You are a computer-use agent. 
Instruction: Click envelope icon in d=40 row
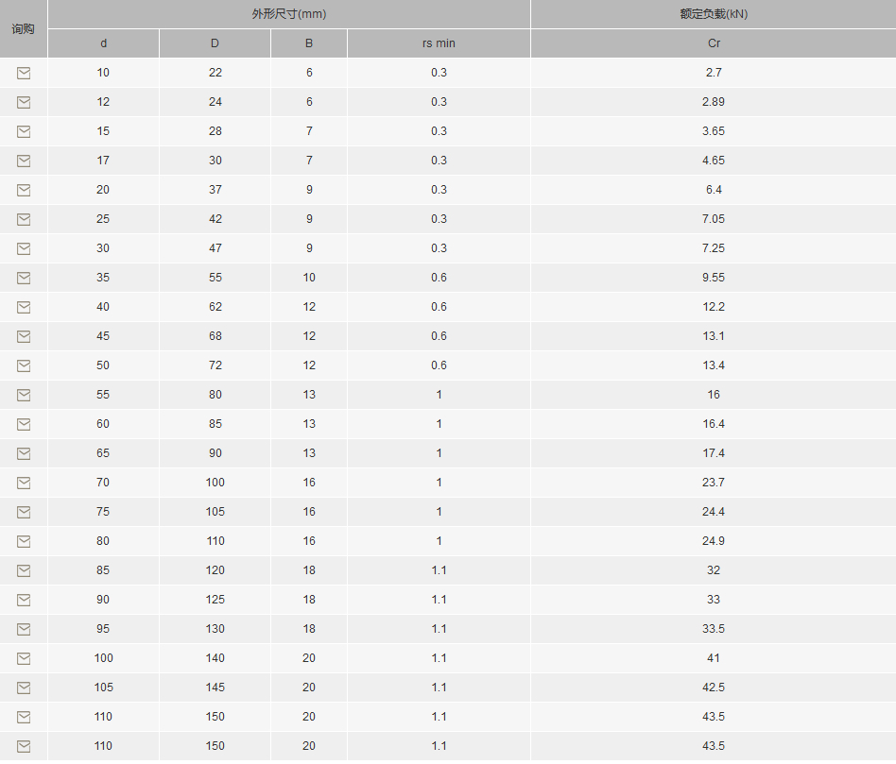pyautogui.click(x=24, y=307)
